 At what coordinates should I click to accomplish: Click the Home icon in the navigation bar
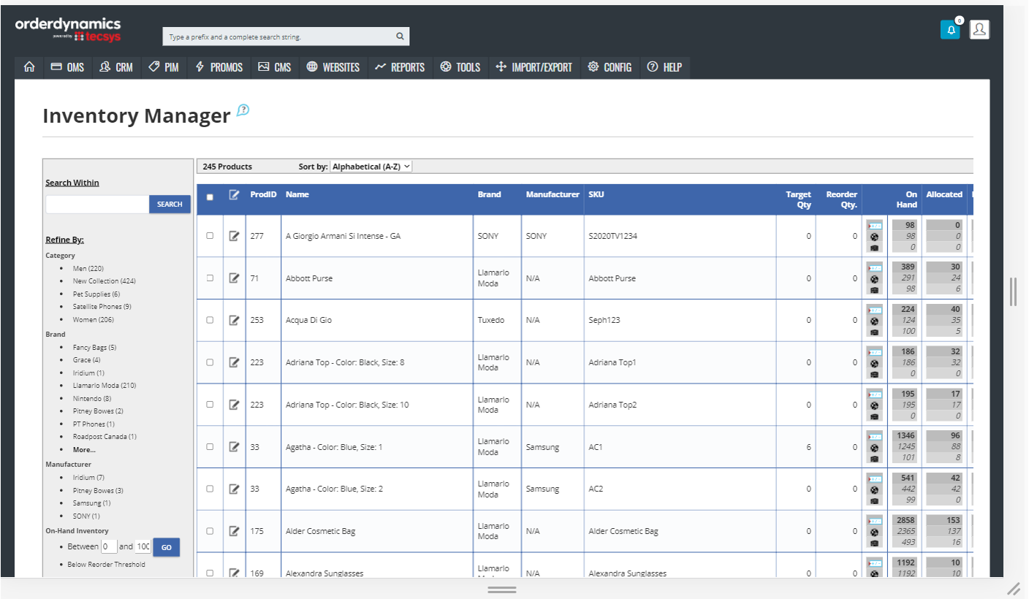tap(29, 66)
